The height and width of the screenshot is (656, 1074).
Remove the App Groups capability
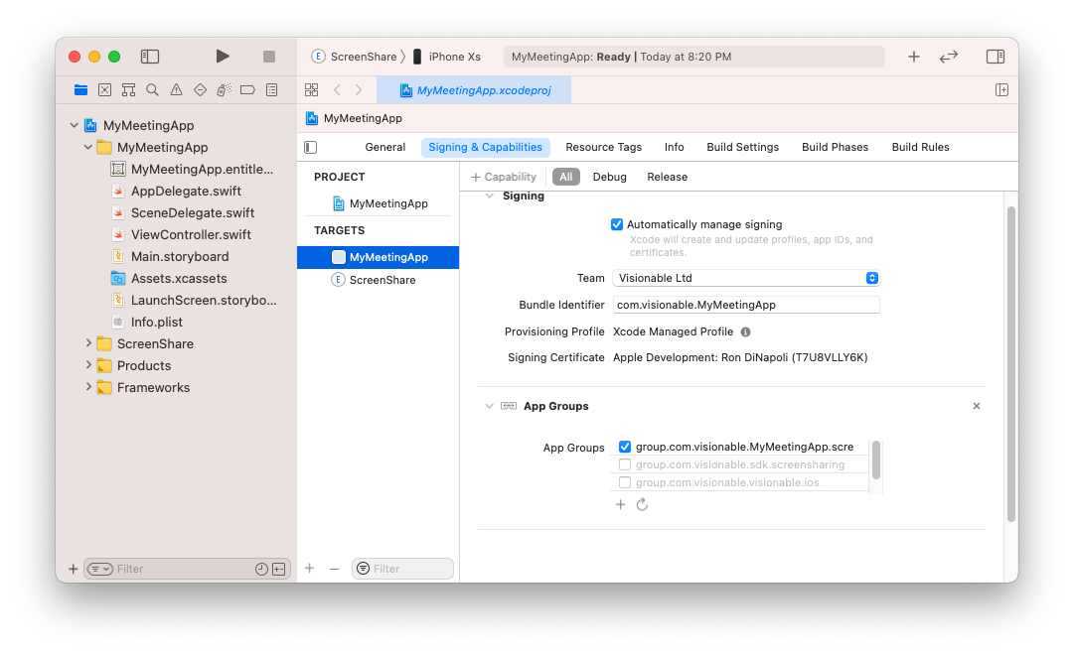click(977, 406)
